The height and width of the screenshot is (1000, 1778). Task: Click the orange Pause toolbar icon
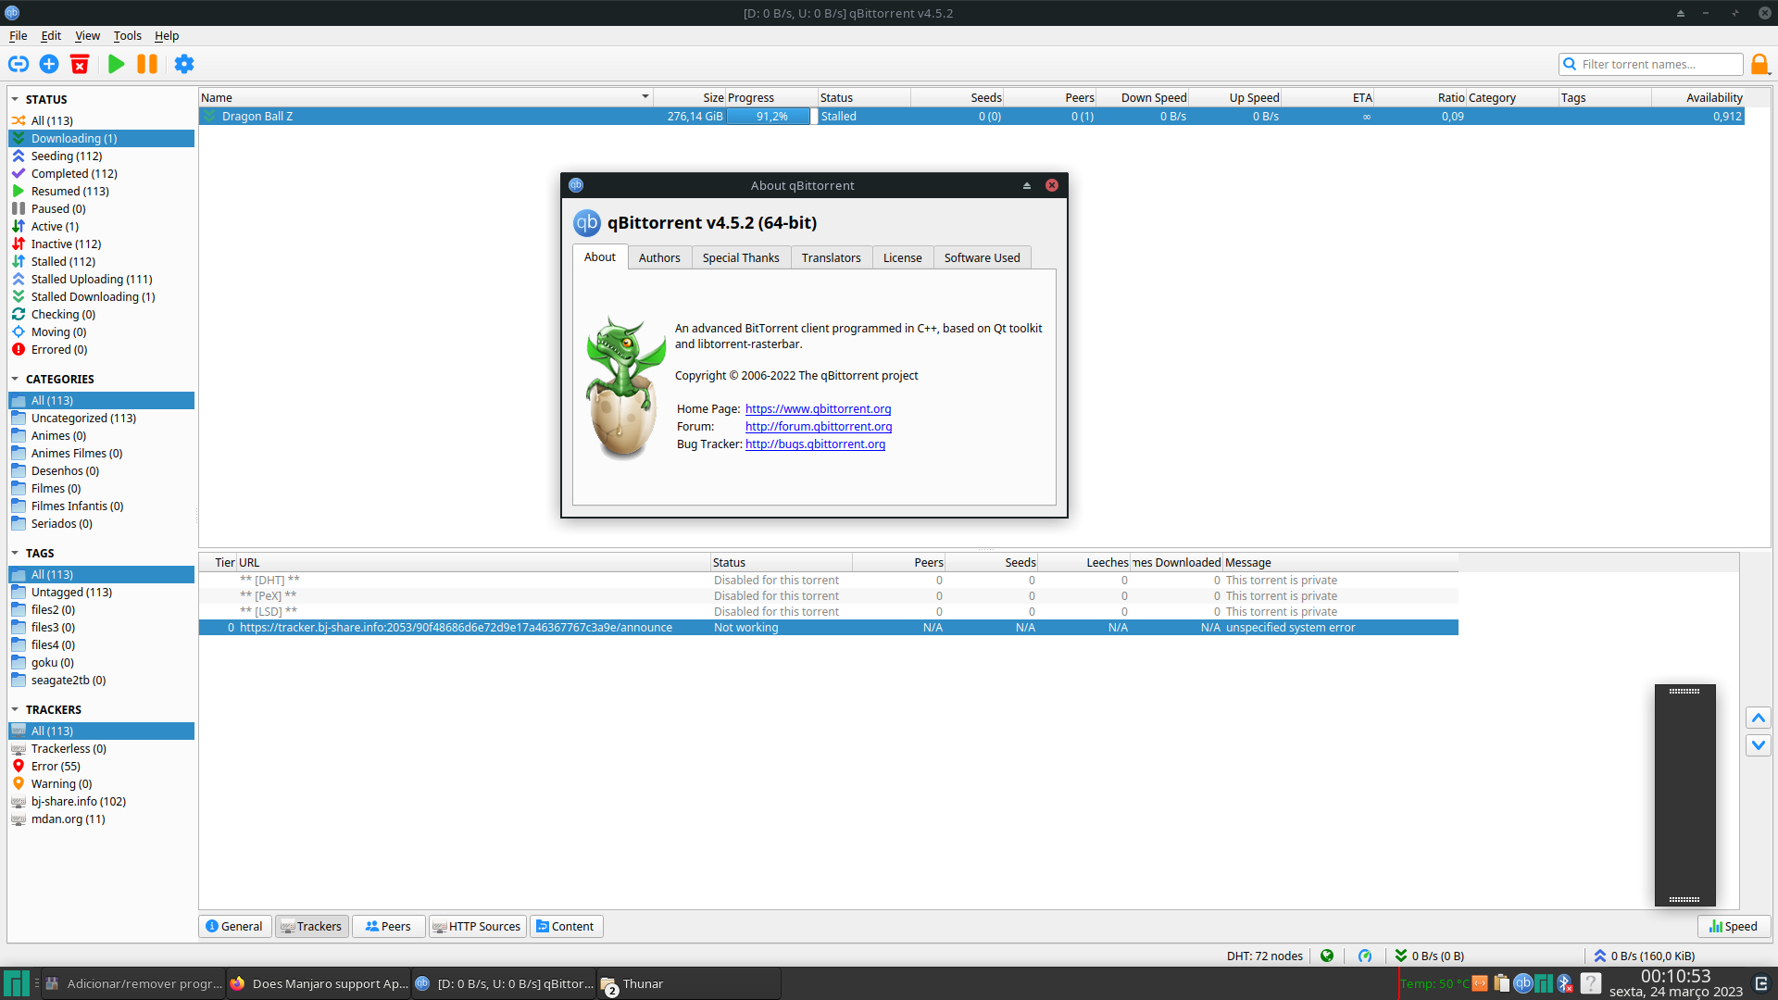click(147, 64)
